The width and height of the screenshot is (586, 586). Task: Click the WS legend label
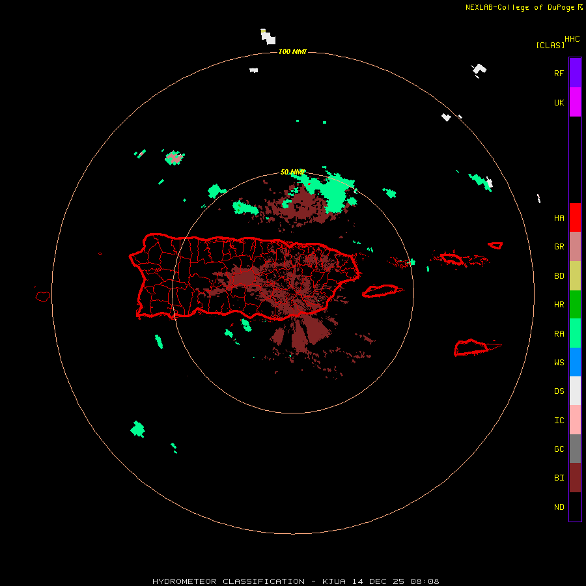pyautogui.click(x=559, y=362)
